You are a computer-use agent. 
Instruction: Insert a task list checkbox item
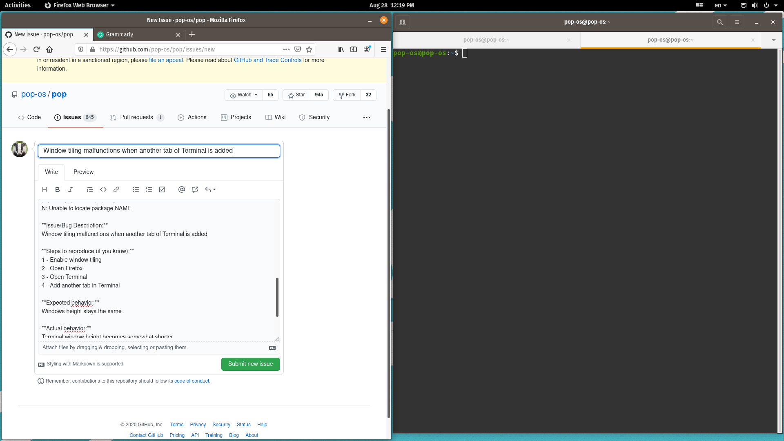pyautogui.click(x=162, y=189)
